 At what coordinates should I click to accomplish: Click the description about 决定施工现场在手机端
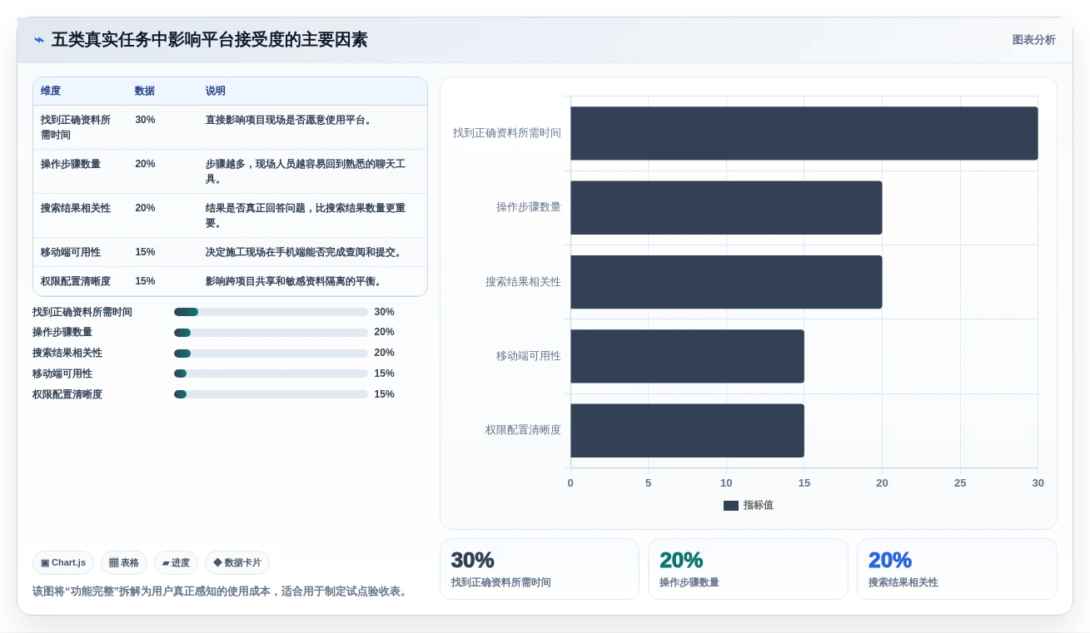coord(306,252)
